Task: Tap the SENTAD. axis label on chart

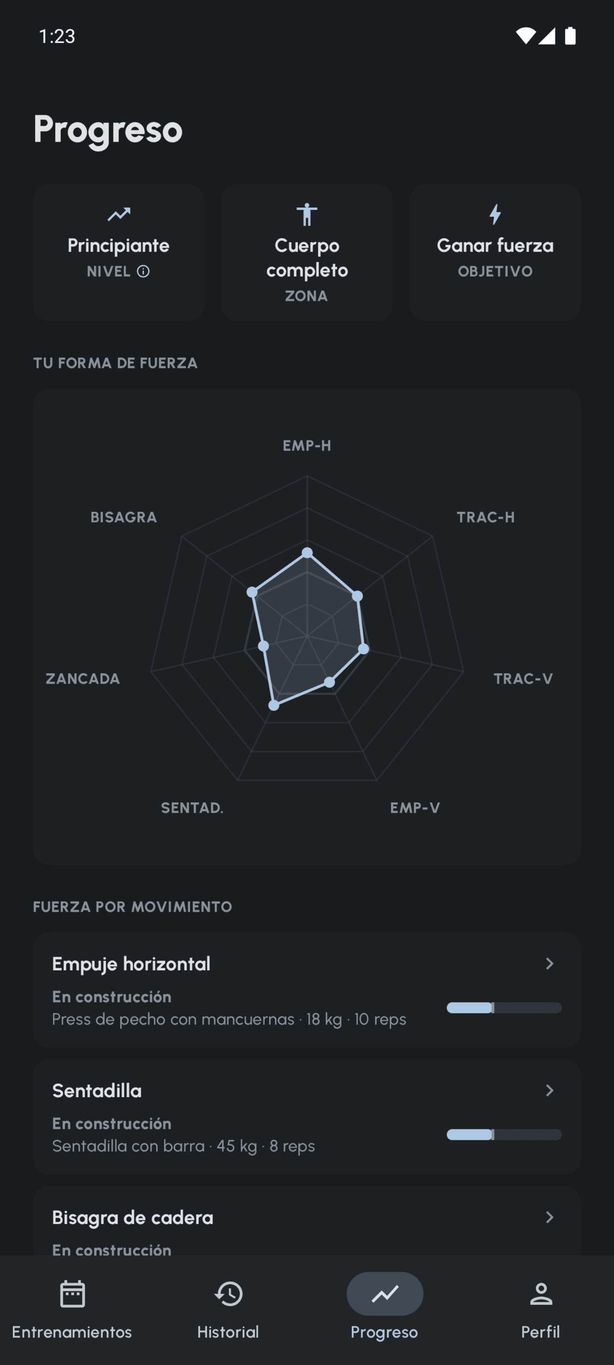Action: click(x=192, y=808)
